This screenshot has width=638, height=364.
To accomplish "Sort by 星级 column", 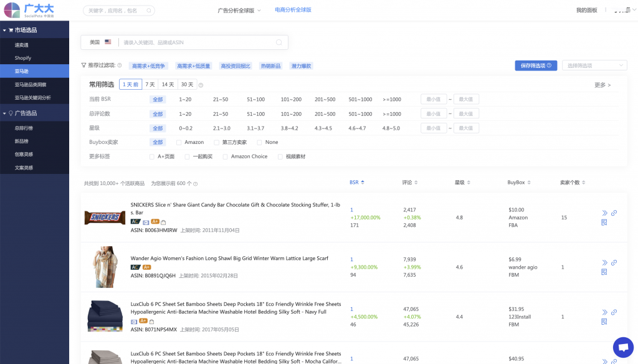I will click(462, 183).
